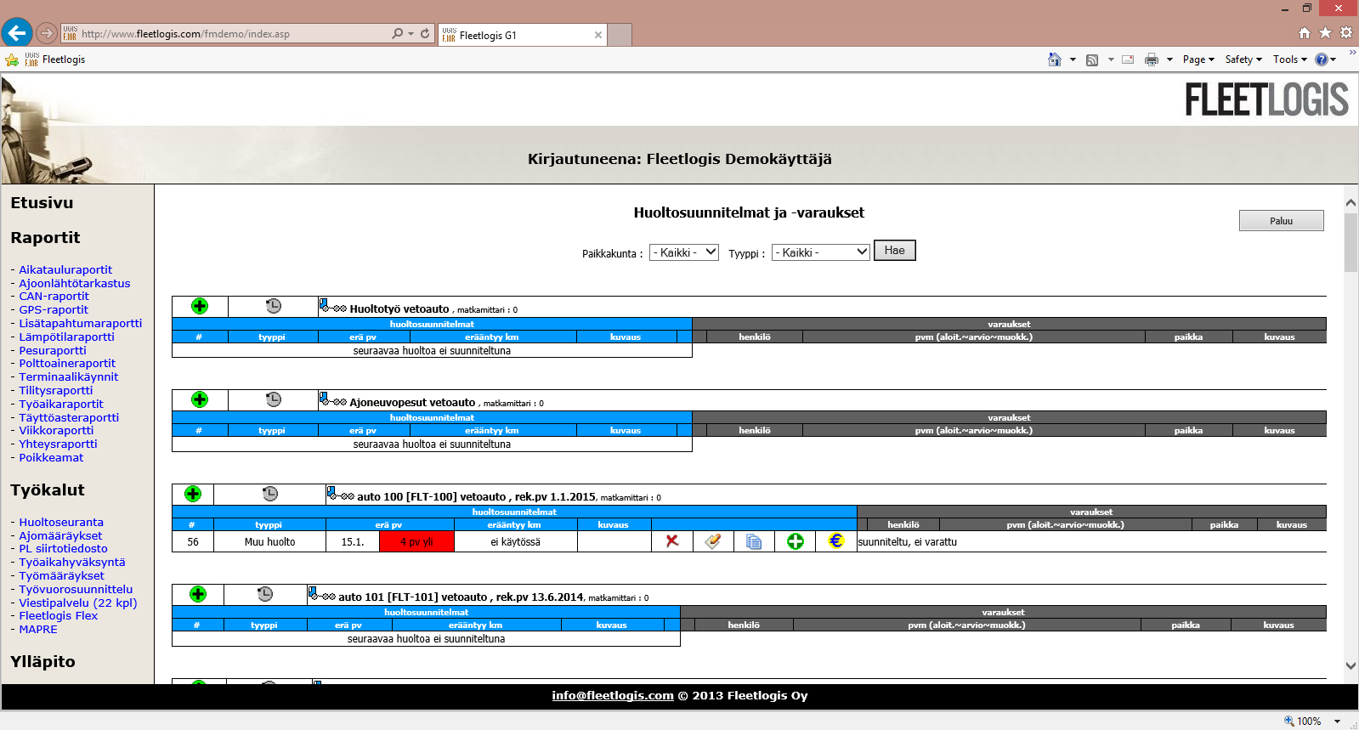This screenshot has height=730, width=1359.
Task: Open Poikkeamat report link
Action: 51,457
